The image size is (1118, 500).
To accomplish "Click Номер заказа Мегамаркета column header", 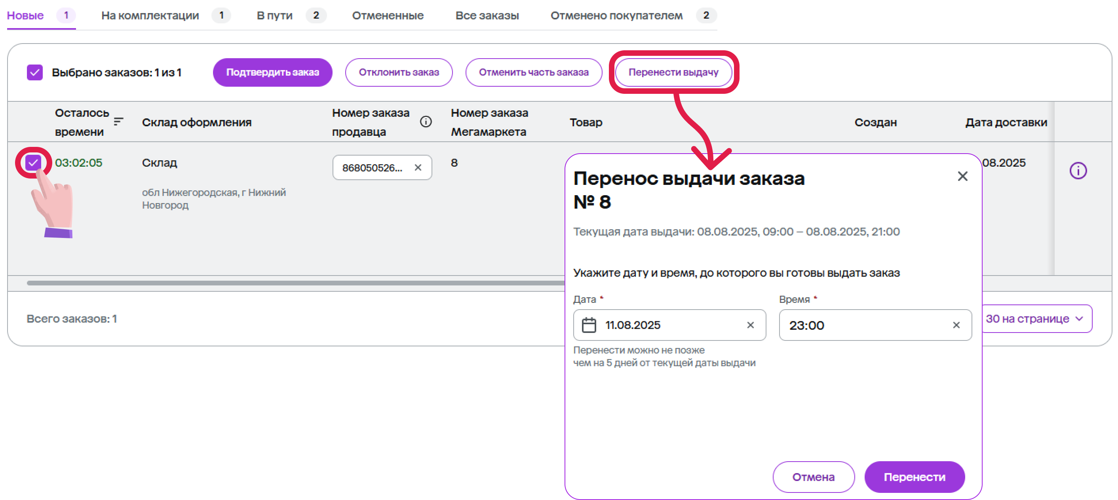I will pyautogui.click(x=489, y=122).
